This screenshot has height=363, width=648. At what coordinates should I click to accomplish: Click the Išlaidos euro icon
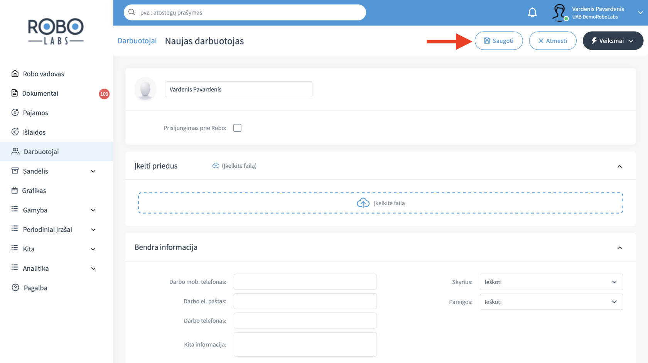tap(15, 132)
